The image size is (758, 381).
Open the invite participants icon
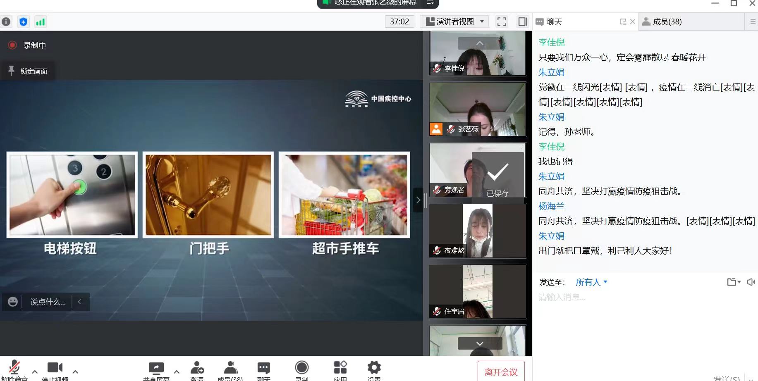tap(197, 369)
